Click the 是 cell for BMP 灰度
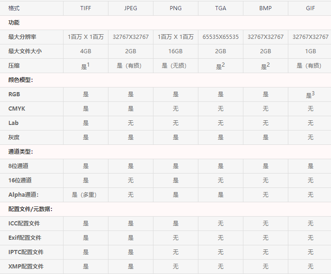331x274 pixels. [x=265, y=137]
